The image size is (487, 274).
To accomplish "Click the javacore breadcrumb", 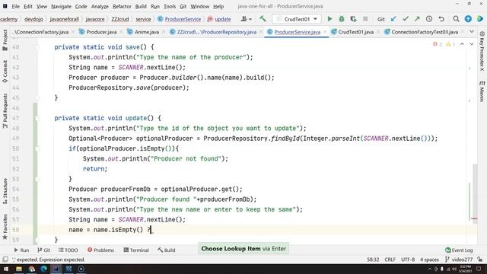I will 95,19.
